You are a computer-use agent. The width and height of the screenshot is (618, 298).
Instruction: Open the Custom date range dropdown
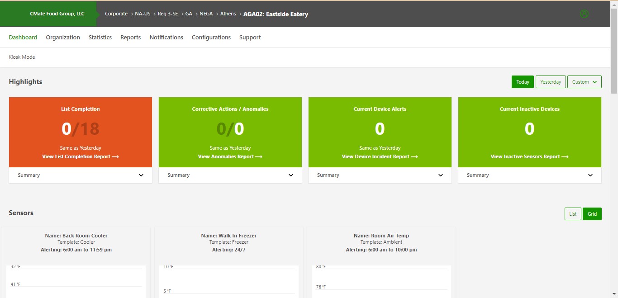pos(584,82)
